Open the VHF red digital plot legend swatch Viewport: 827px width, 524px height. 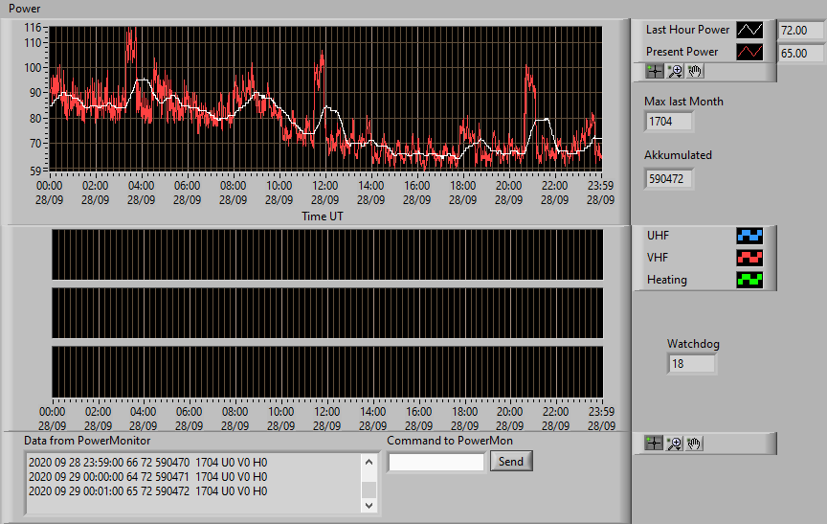[749, 258]
